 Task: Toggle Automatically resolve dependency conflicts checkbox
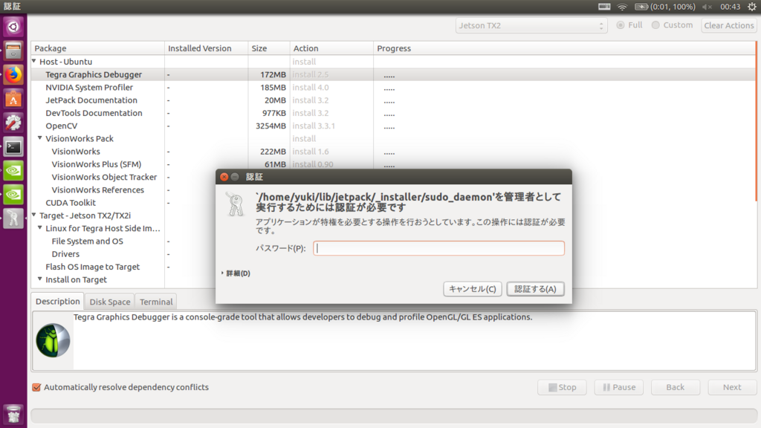[36, 387]
